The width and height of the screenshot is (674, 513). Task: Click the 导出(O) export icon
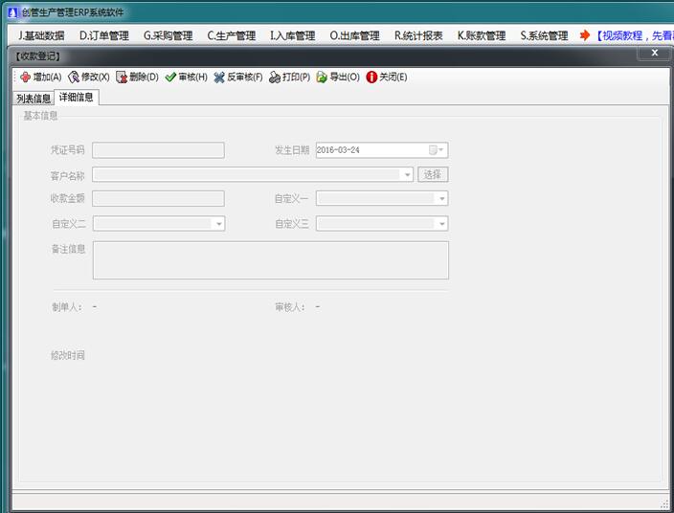[322, 77]
